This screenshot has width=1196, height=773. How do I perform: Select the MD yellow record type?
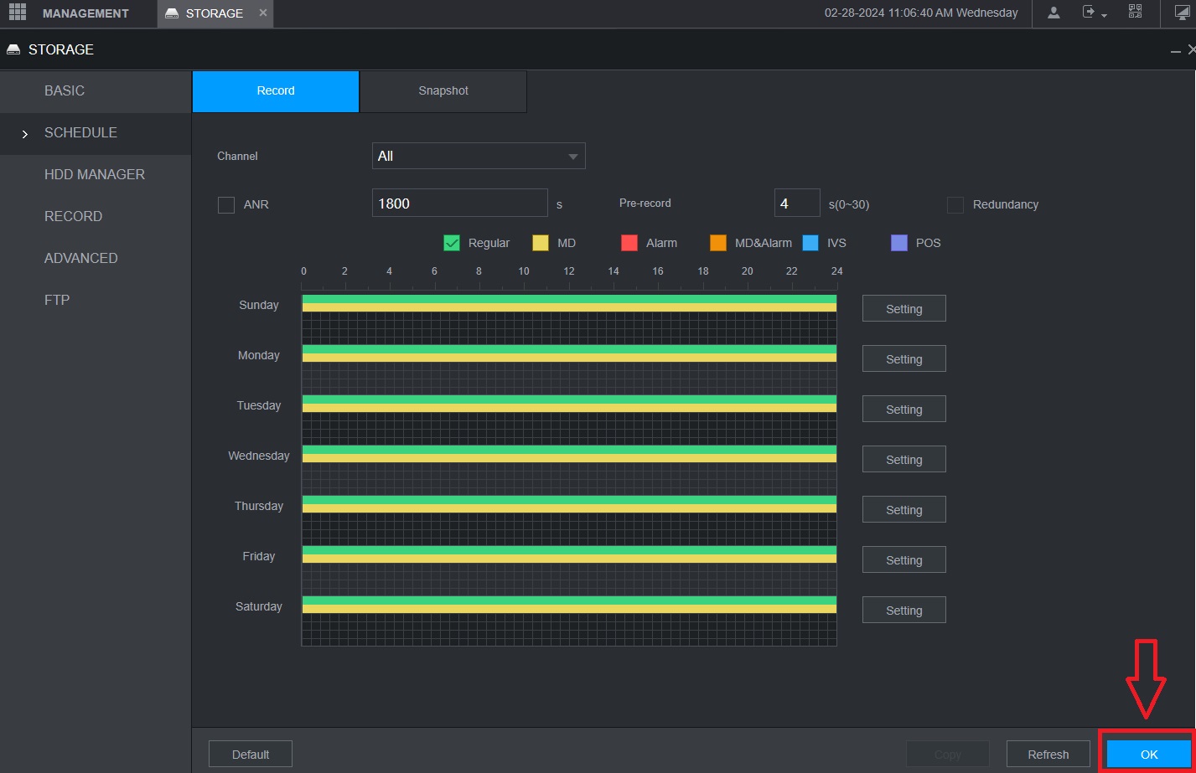tap(541, 243)
